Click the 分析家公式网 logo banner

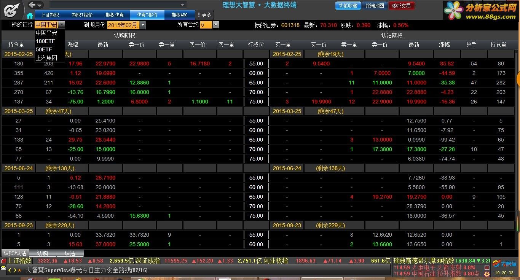click(481, 10)
